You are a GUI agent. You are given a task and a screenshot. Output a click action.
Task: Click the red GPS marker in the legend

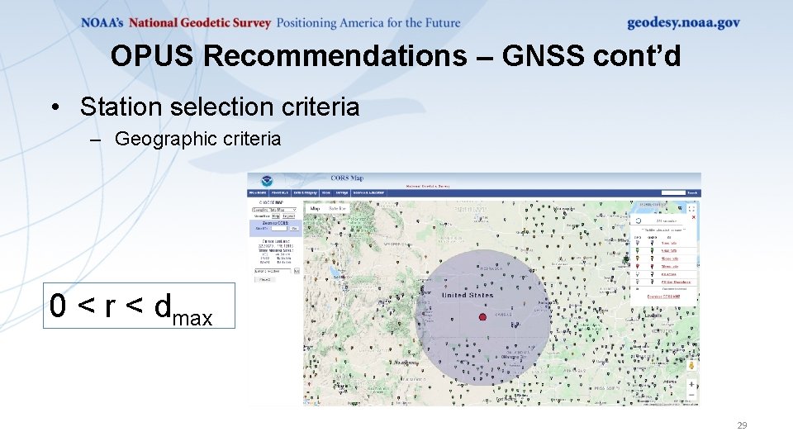pos(637,267)
